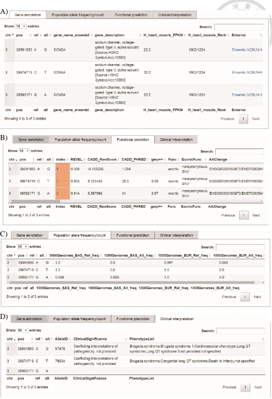The image size is (272, 399).
Task: Open Show entries dropdown in panel A
Action: pos(21,26)
